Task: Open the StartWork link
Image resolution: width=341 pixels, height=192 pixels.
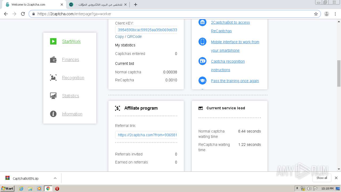Action: tap(71, 41)
